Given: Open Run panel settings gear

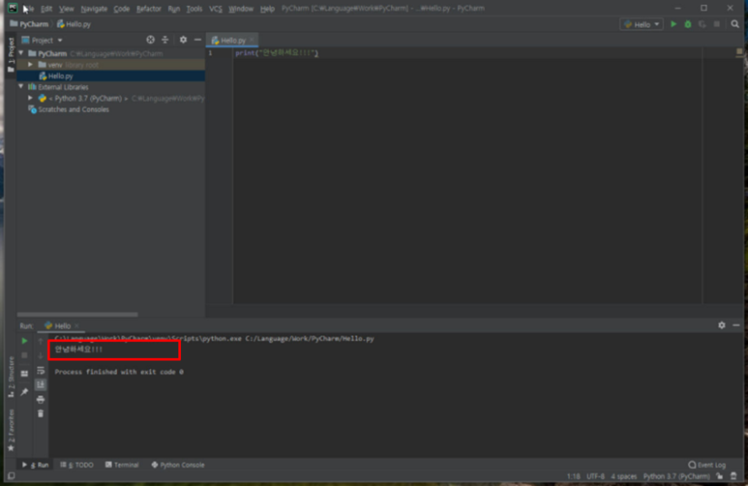Looking at the screenshot, I should [721, 325].
